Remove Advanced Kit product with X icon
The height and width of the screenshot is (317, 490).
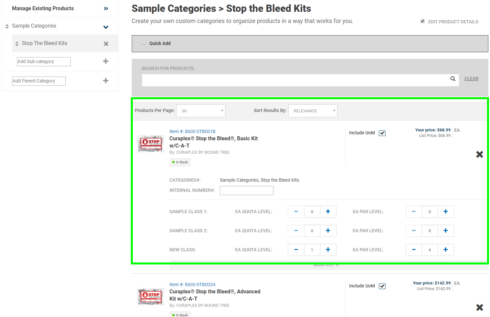[x=479, y=307]
